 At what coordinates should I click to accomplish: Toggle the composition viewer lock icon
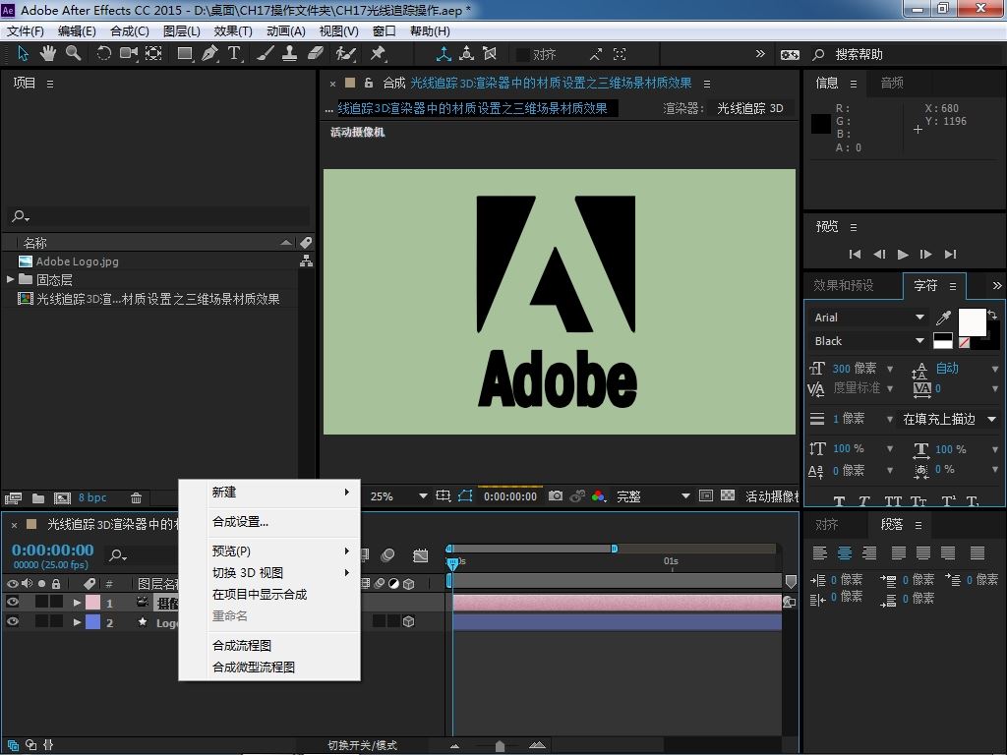pyautogui.click(x=369, y=83)
